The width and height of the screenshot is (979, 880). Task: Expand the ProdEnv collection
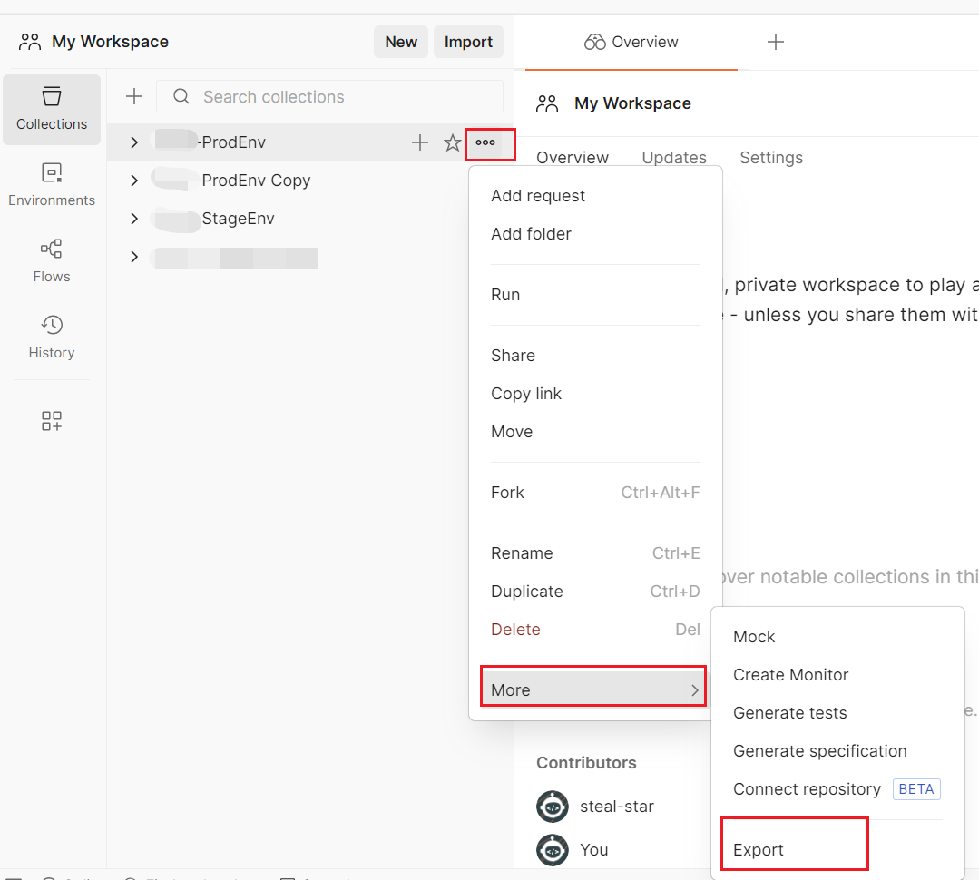134,142
